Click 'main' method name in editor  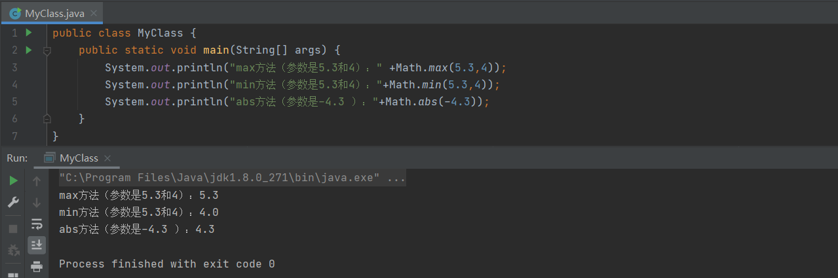tap(216, 50)
